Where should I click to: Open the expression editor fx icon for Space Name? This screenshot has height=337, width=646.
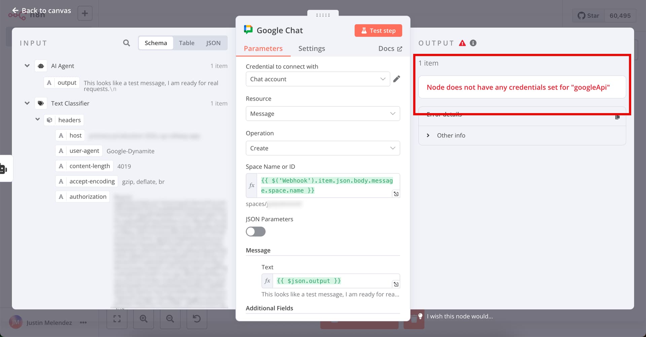(251, 185)
